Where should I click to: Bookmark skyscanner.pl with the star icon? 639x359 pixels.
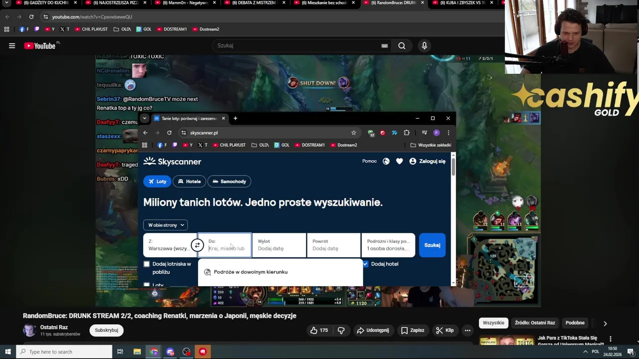(x=353, y=133)
